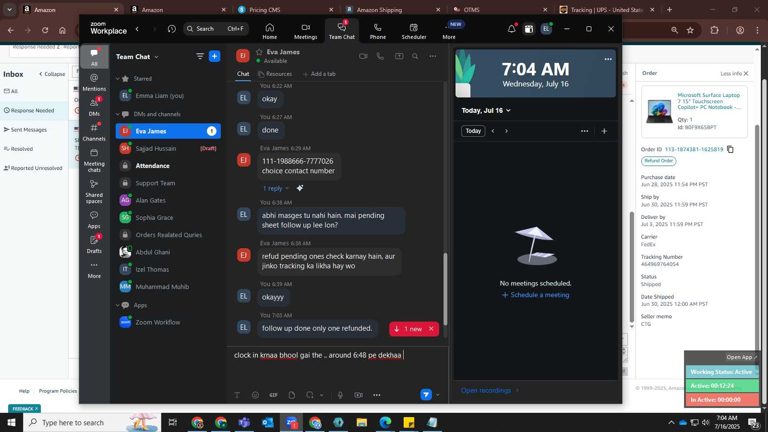Open the More menu in Zoom top bar
Screen dimensions: 768x432
pos(449,32)
